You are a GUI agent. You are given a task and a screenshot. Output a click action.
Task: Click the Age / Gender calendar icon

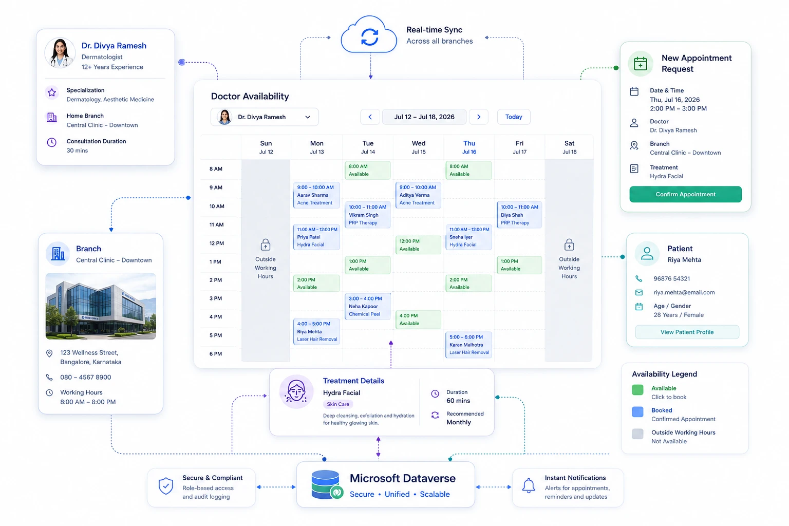point(639,307)
